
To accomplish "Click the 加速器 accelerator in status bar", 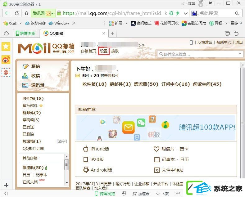I will (x=141, y=194).
